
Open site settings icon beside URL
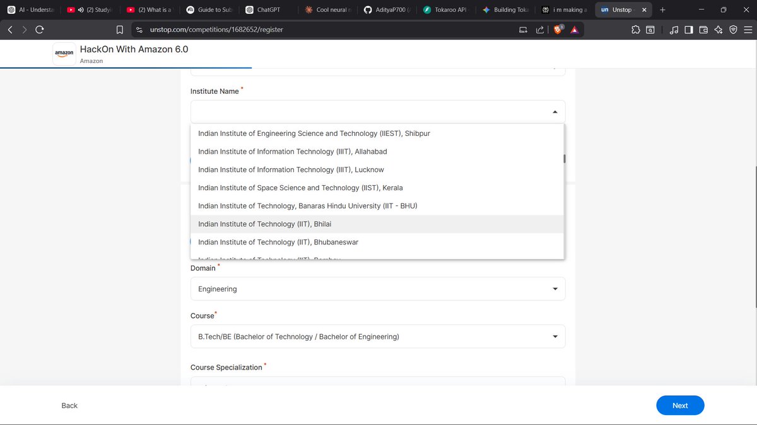pyautogui.click(x=139, y=30)
